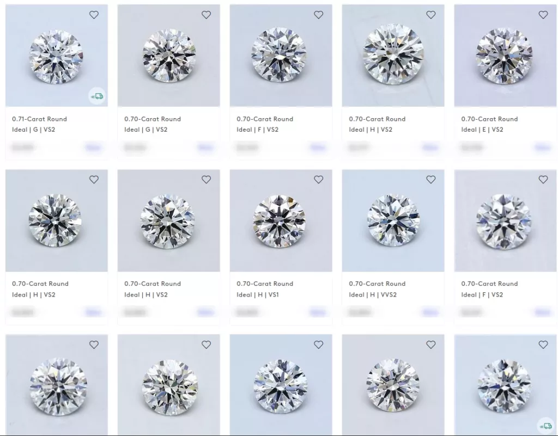Click the delivery truck icon on 0.71-Carat diamond
558x436 pixels.
97,96
